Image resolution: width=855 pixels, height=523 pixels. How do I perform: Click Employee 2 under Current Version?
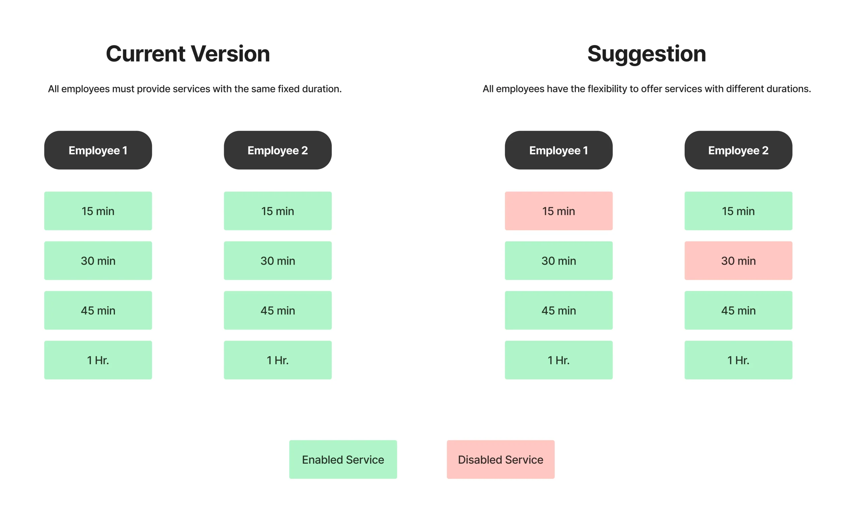[x=278, y=150]
